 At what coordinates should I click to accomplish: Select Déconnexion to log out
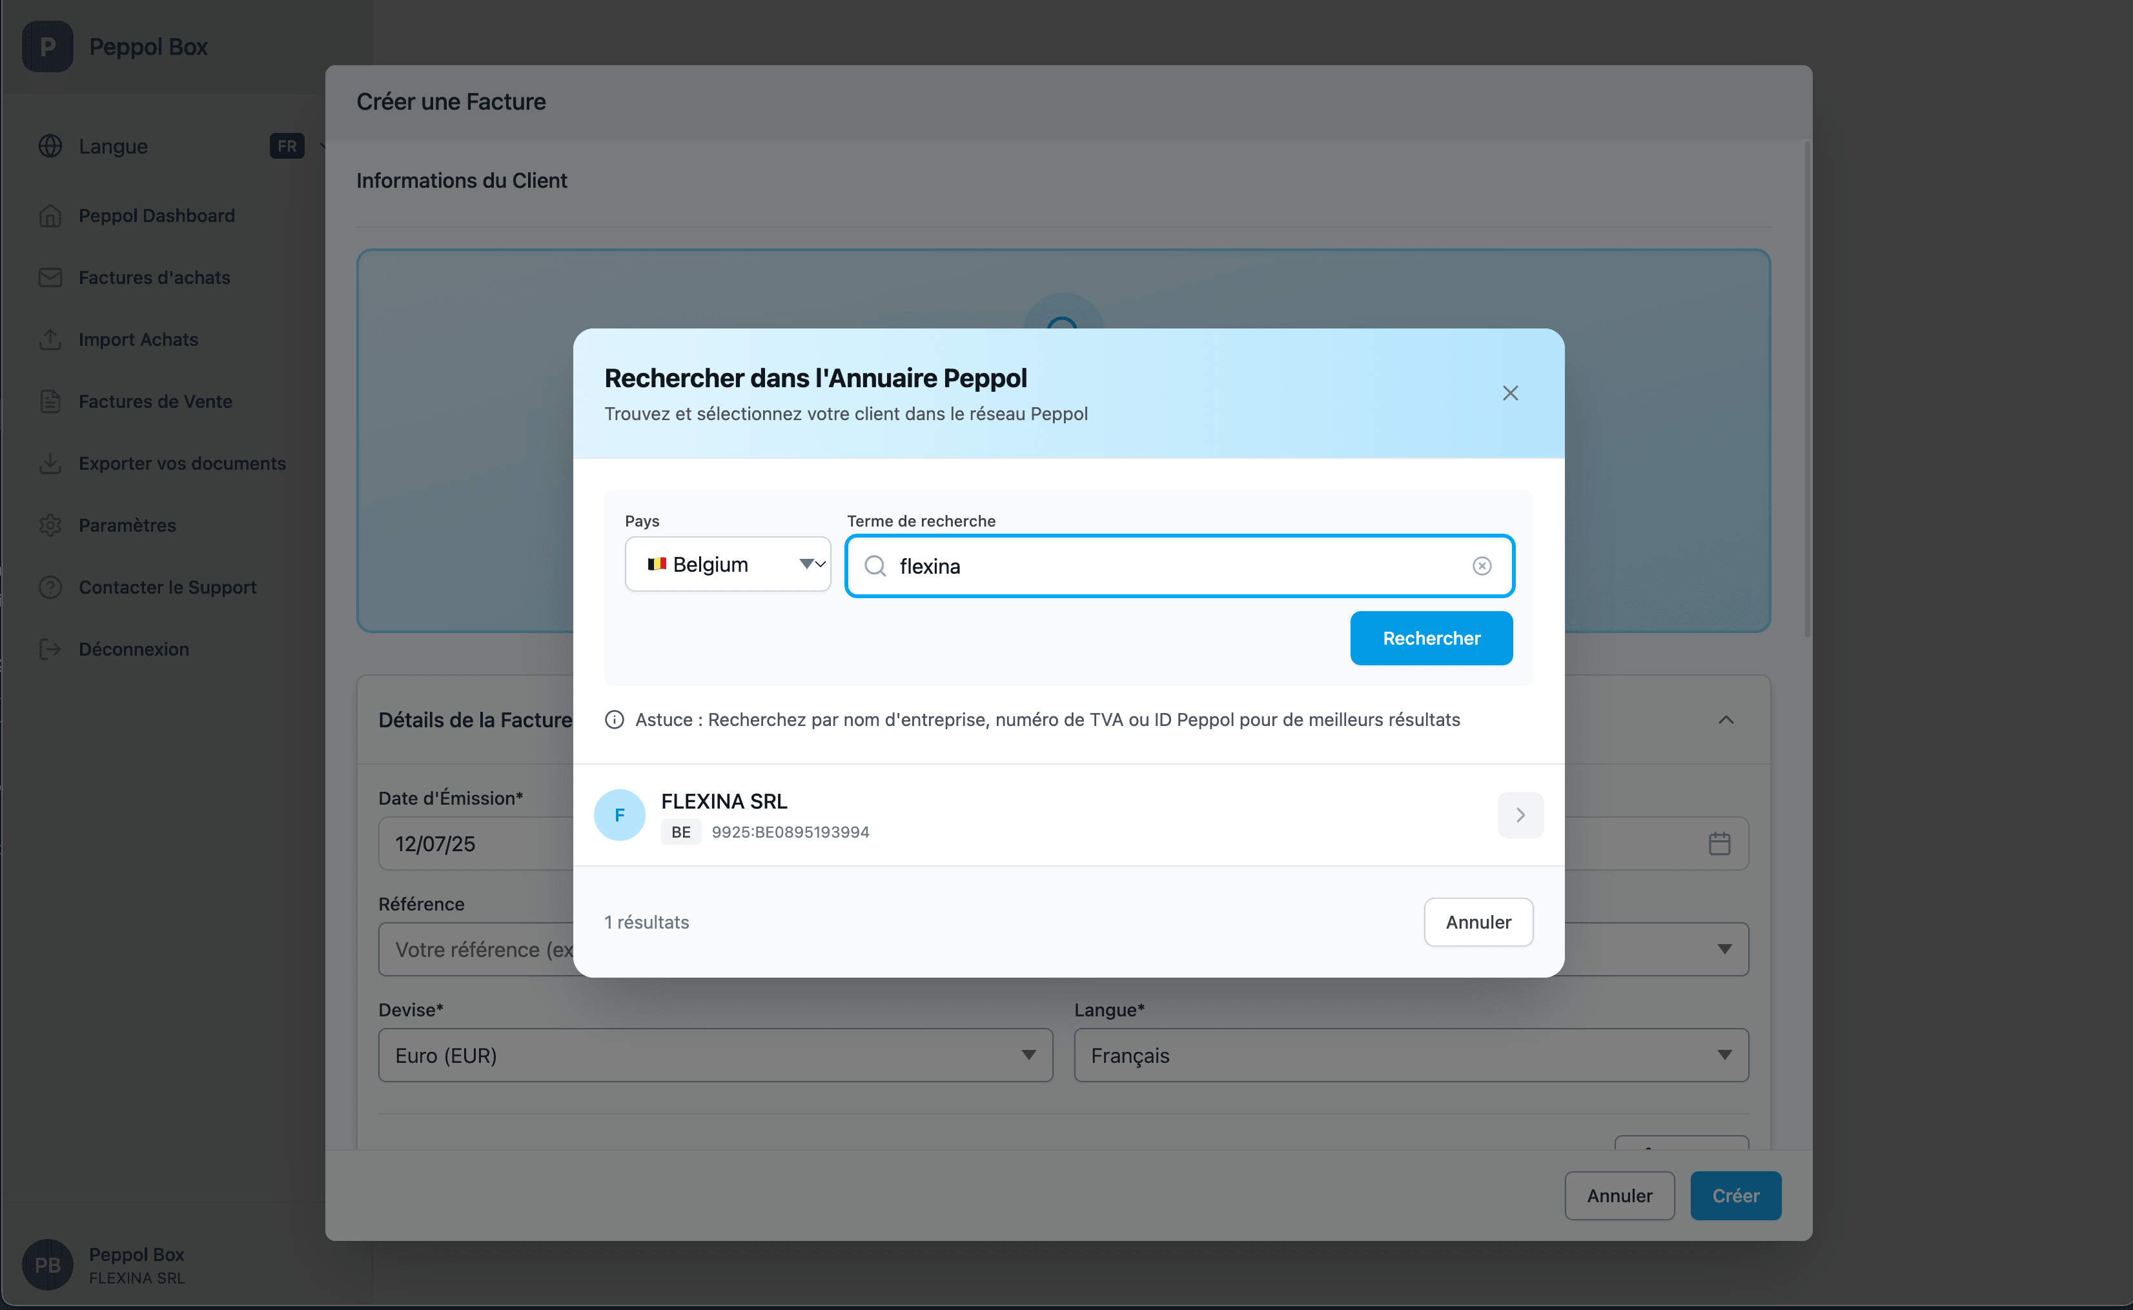pyautogui.click(x=134, y=649)
